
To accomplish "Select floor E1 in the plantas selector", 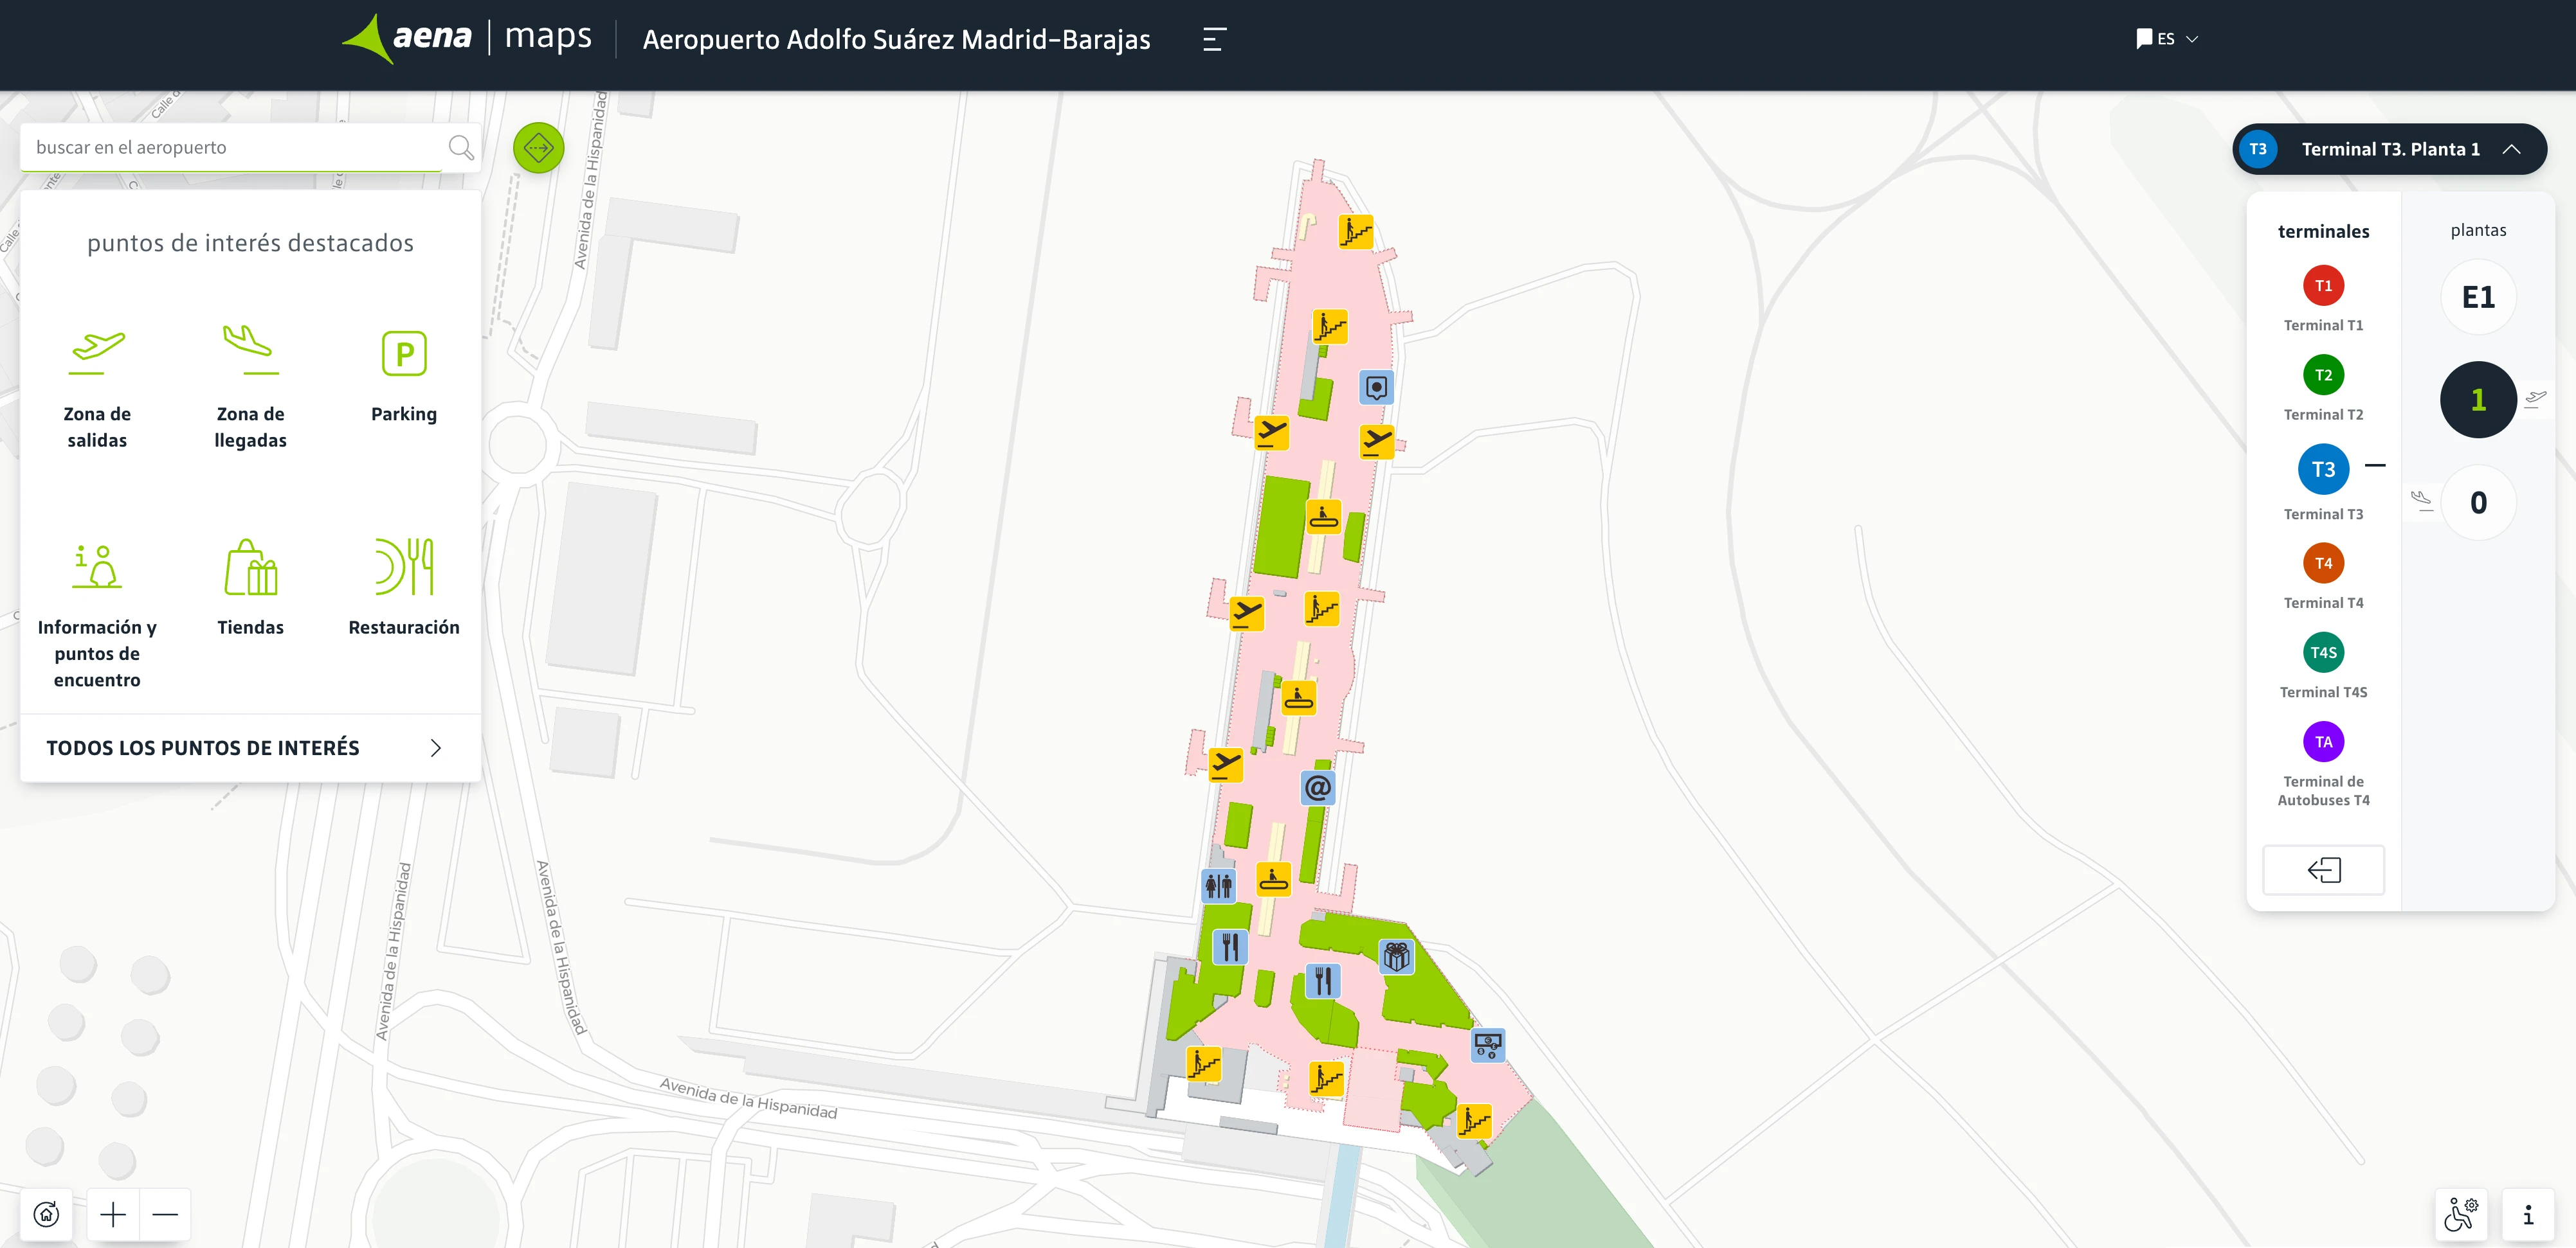I will coord(2478,297).
